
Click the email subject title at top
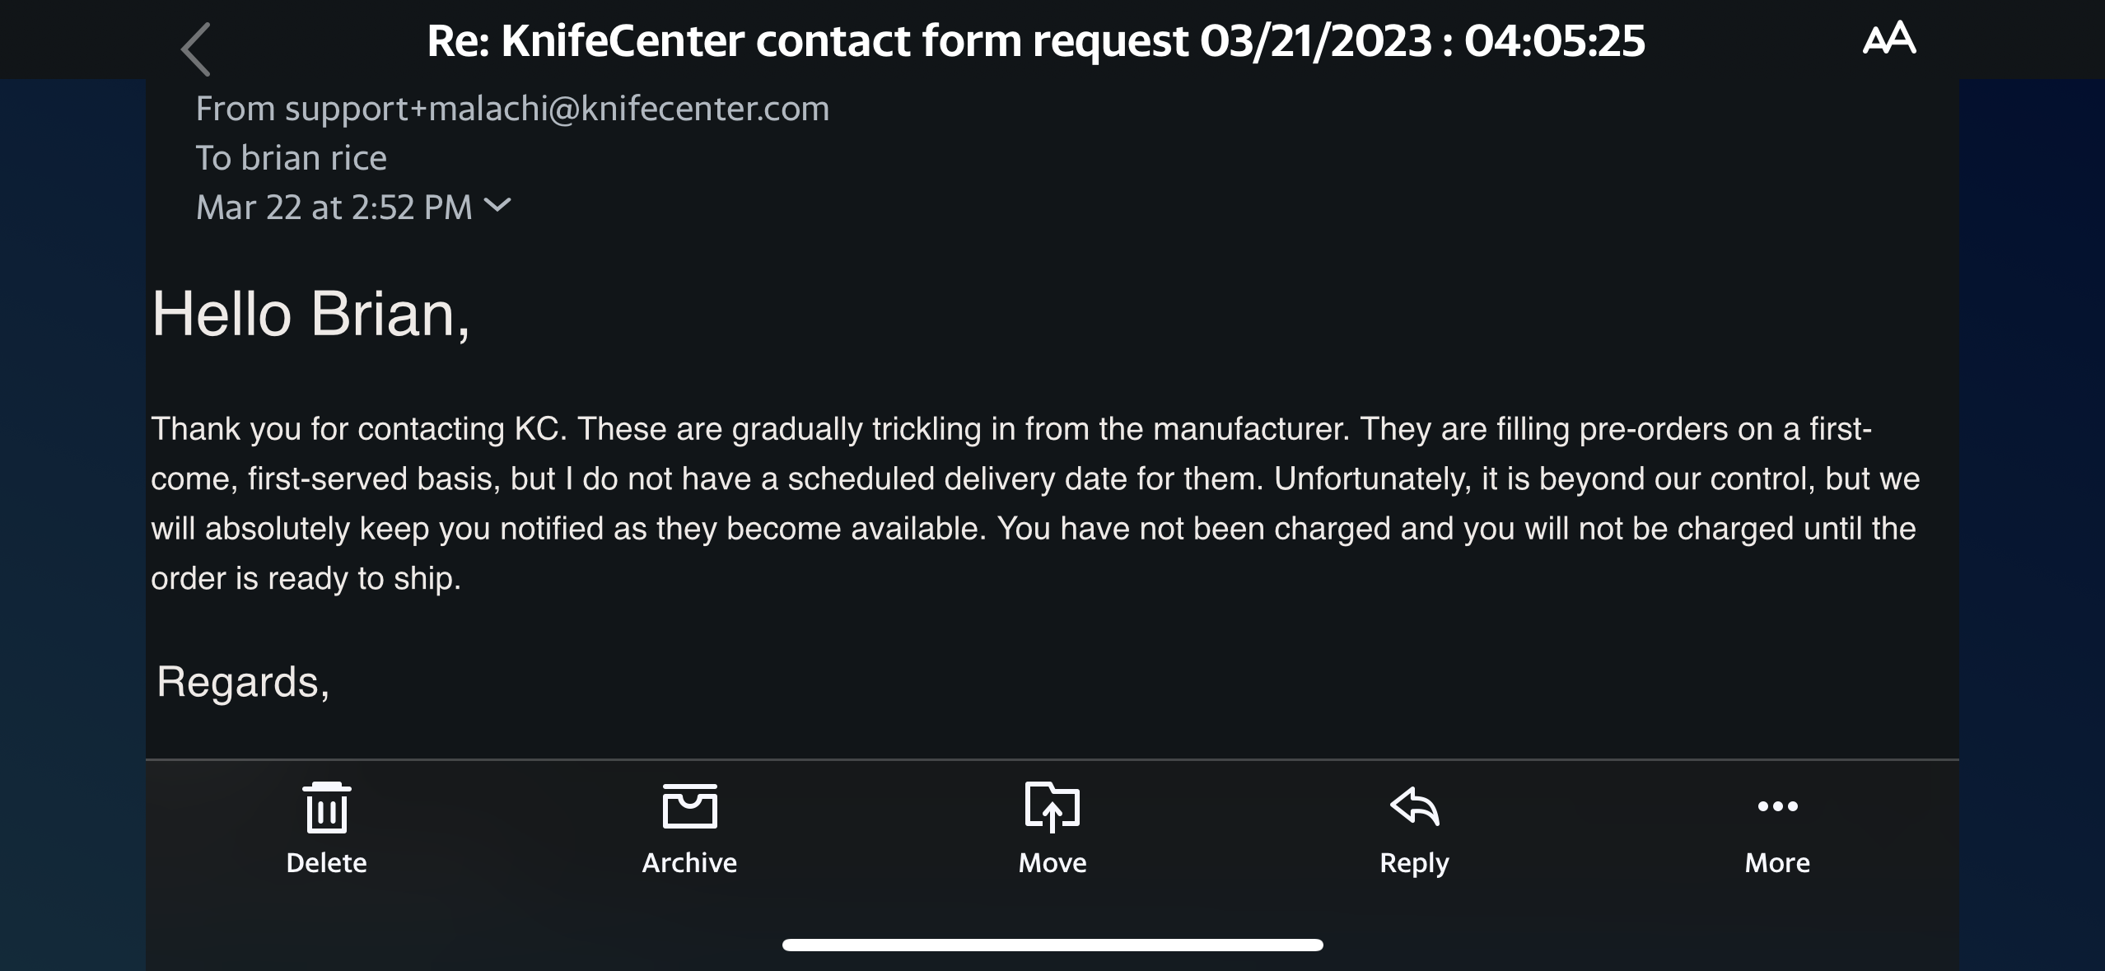pos(1035,40)
